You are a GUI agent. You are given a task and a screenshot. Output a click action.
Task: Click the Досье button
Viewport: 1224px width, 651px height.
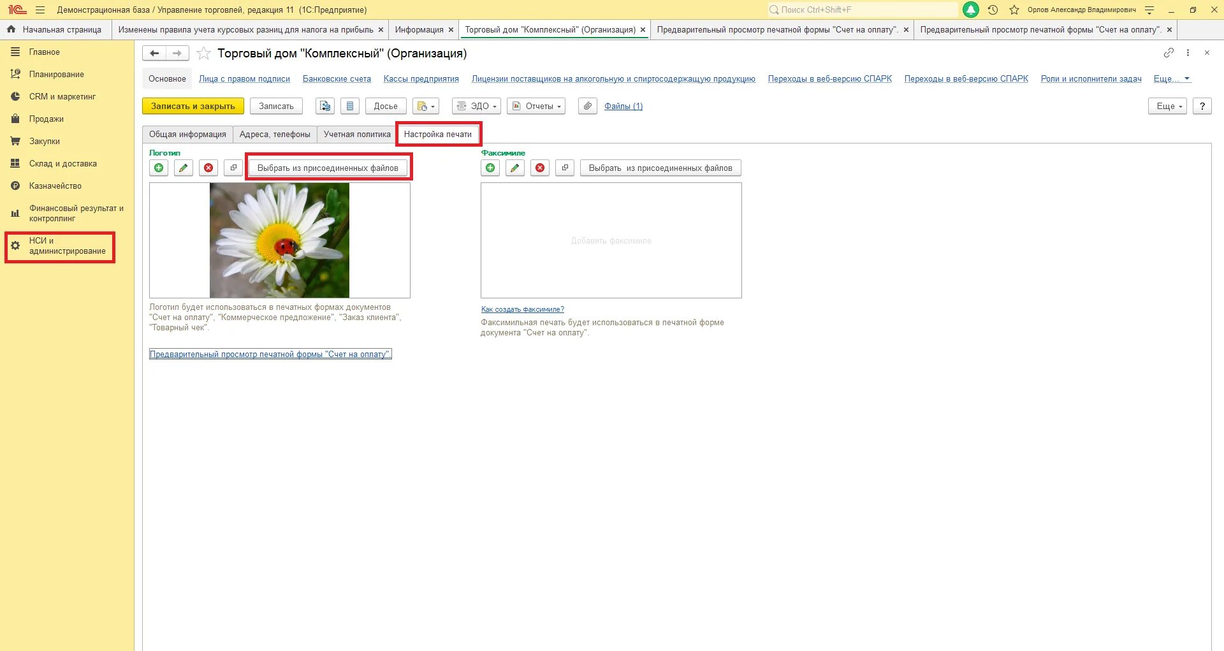tap(386, 106)
